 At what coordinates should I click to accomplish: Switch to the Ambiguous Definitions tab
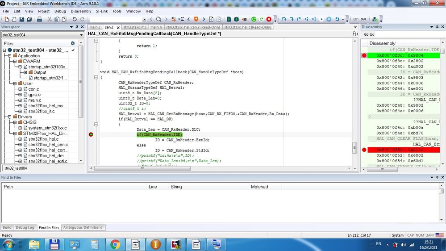pyautogui.click(x=83, y=227)
